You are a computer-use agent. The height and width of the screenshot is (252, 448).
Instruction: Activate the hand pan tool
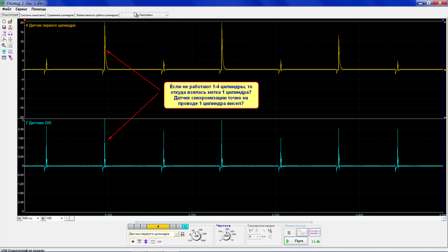[4, 40]
